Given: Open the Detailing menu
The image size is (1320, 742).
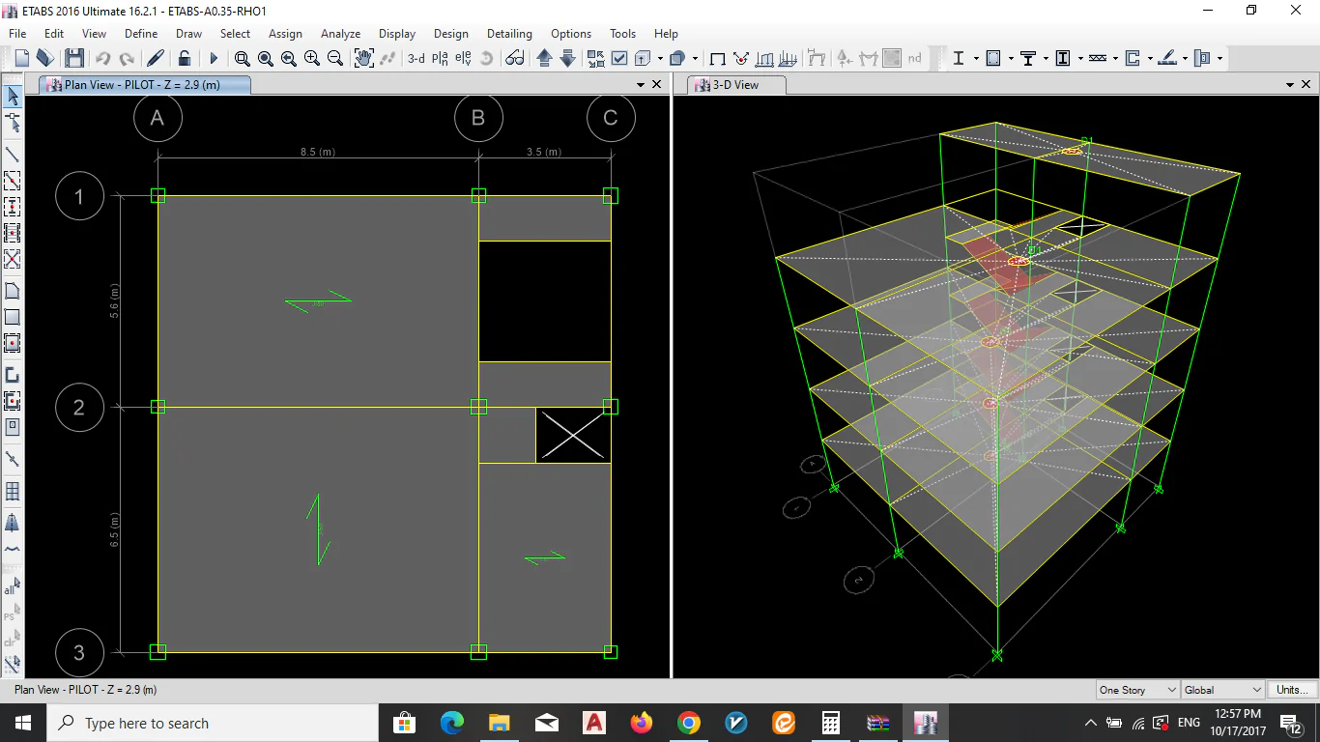Looking at the screenshot, I should [x=509, y=34].
